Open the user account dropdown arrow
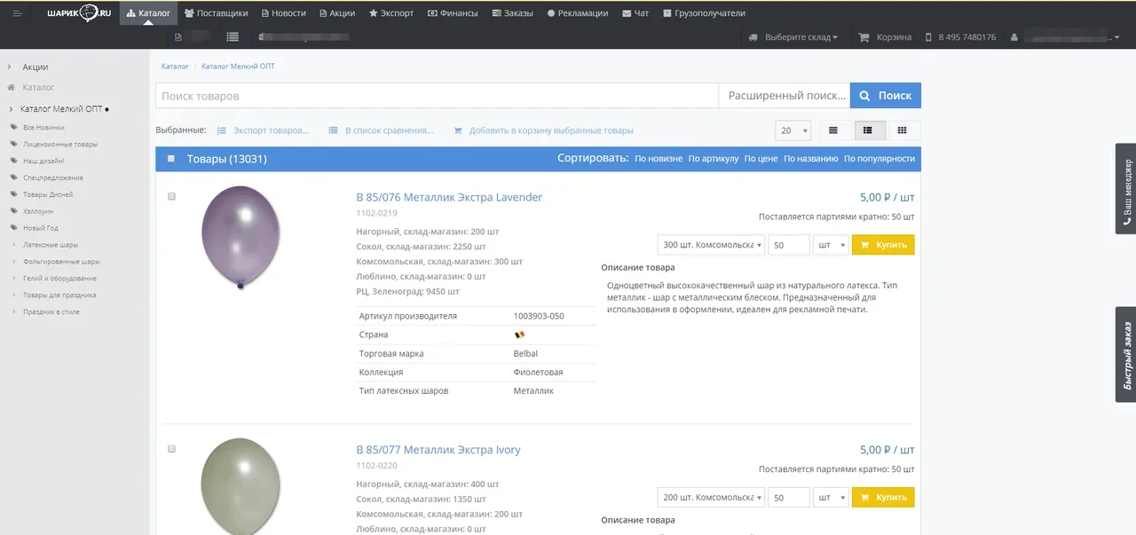 [1117, 37]
